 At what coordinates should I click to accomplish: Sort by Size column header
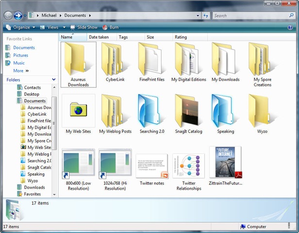pos(158,37)
